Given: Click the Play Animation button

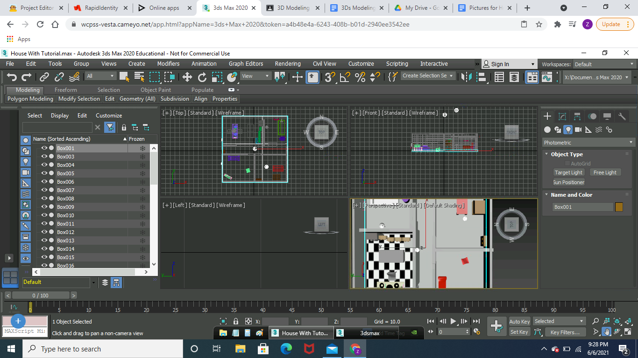Looking at the screenshot, I should pos(453,321).
